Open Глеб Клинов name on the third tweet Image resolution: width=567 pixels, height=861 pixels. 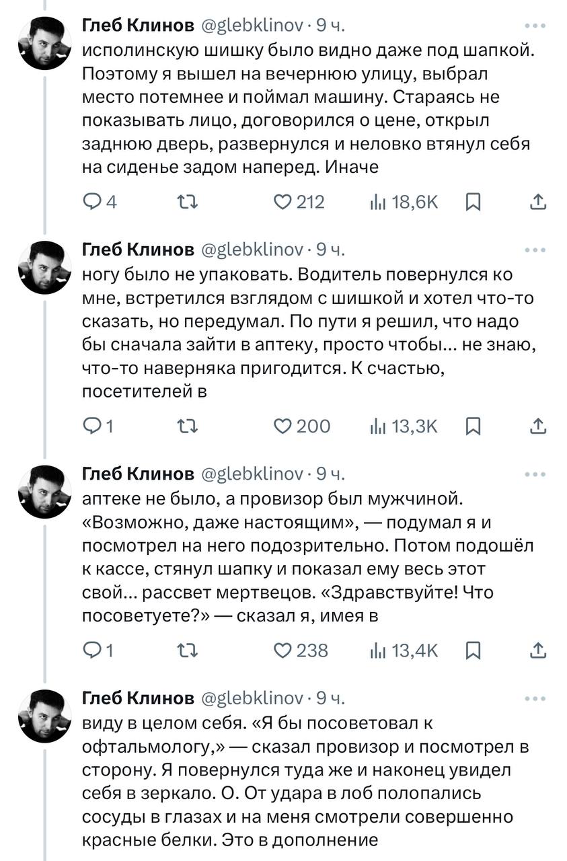pyautogui.click(x=138, y=474)
